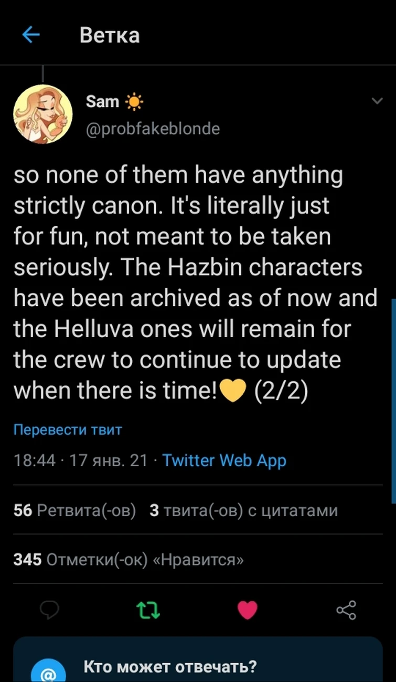The image size is (396, 682).
Task: Click the back arrow to leave the thread
Action: [31, 35]
